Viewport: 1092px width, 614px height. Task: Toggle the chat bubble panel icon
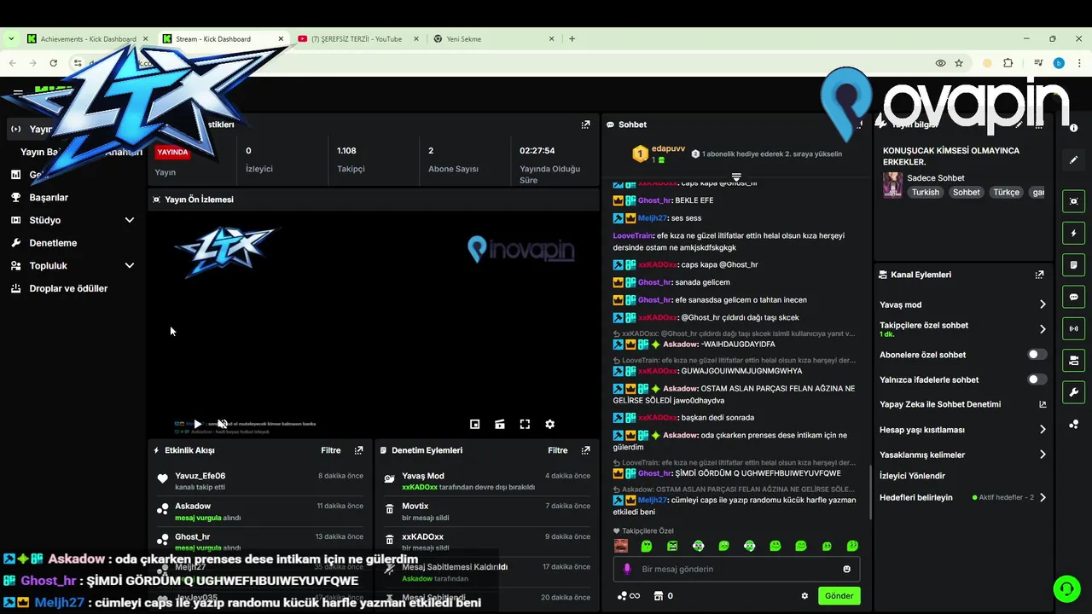point(1073,297)
